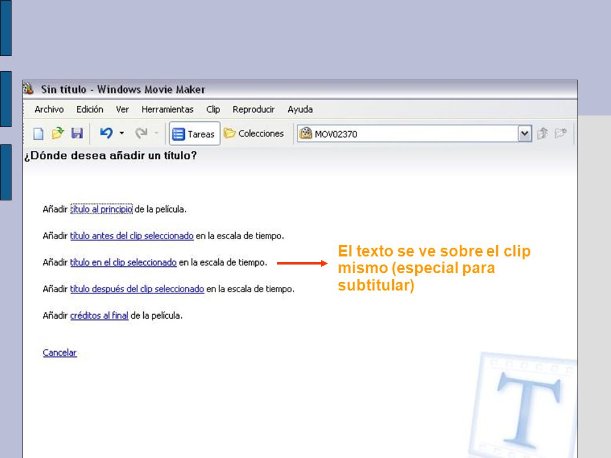
Task: Click the Undo arrow icon
Action: 106,133
